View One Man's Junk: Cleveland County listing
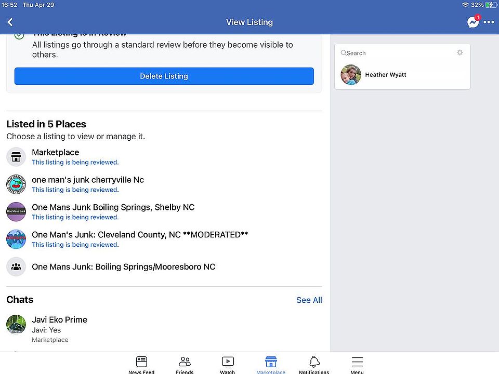499x374 pixels. click(140, 235)
